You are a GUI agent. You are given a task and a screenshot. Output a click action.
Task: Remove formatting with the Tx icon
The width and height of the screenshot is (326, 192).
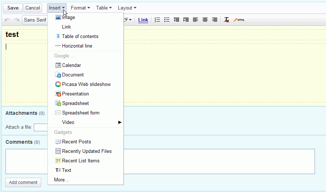pos(226,20)
